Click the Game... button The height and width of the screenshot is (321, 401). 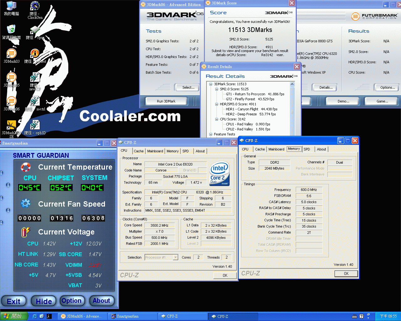click(382, 101)
